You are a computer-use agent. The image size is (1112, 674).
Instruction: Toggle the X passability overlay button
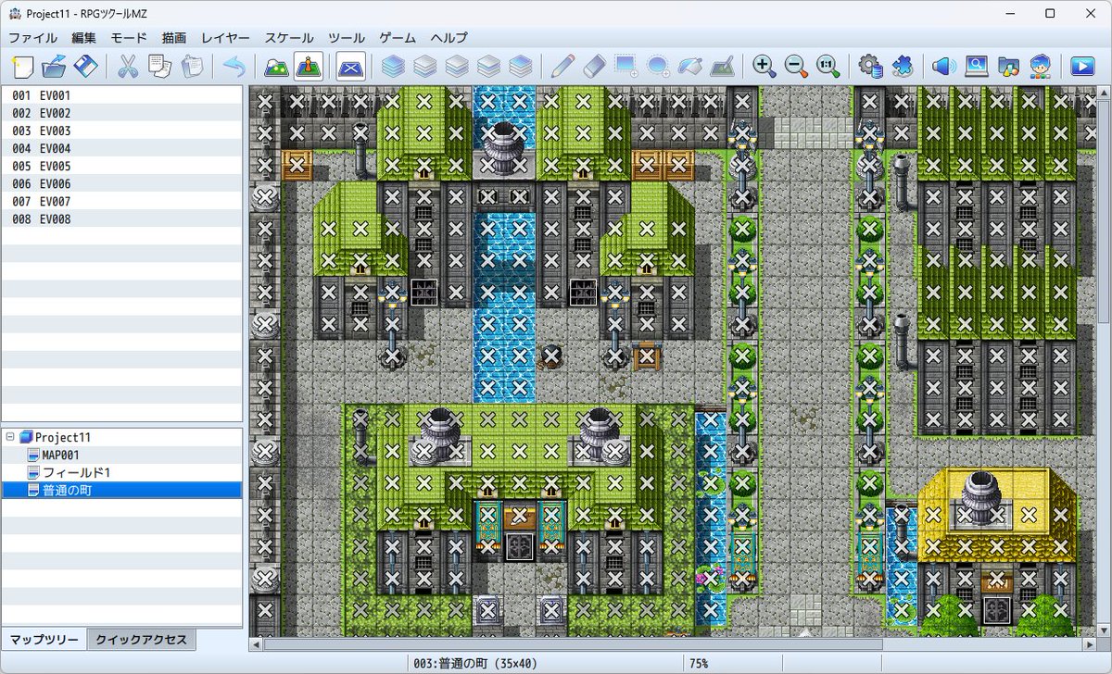click(350, 66)
